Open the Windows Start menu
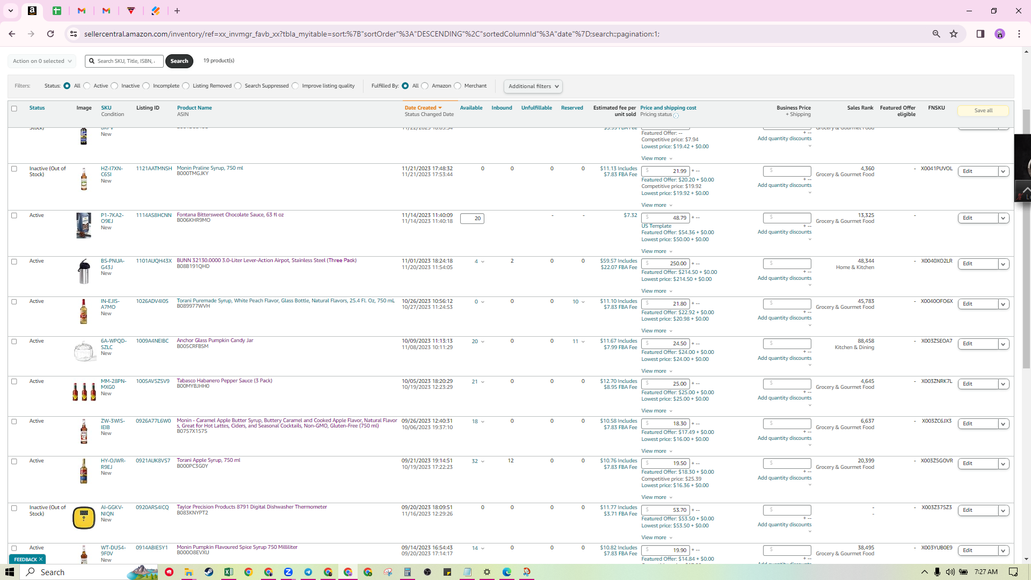 coord(10,572)
